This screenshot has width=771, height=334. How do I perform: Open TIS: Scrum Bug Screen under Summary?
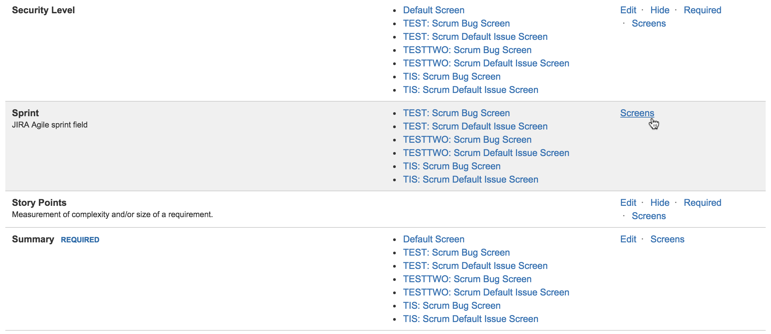point(452,306)
